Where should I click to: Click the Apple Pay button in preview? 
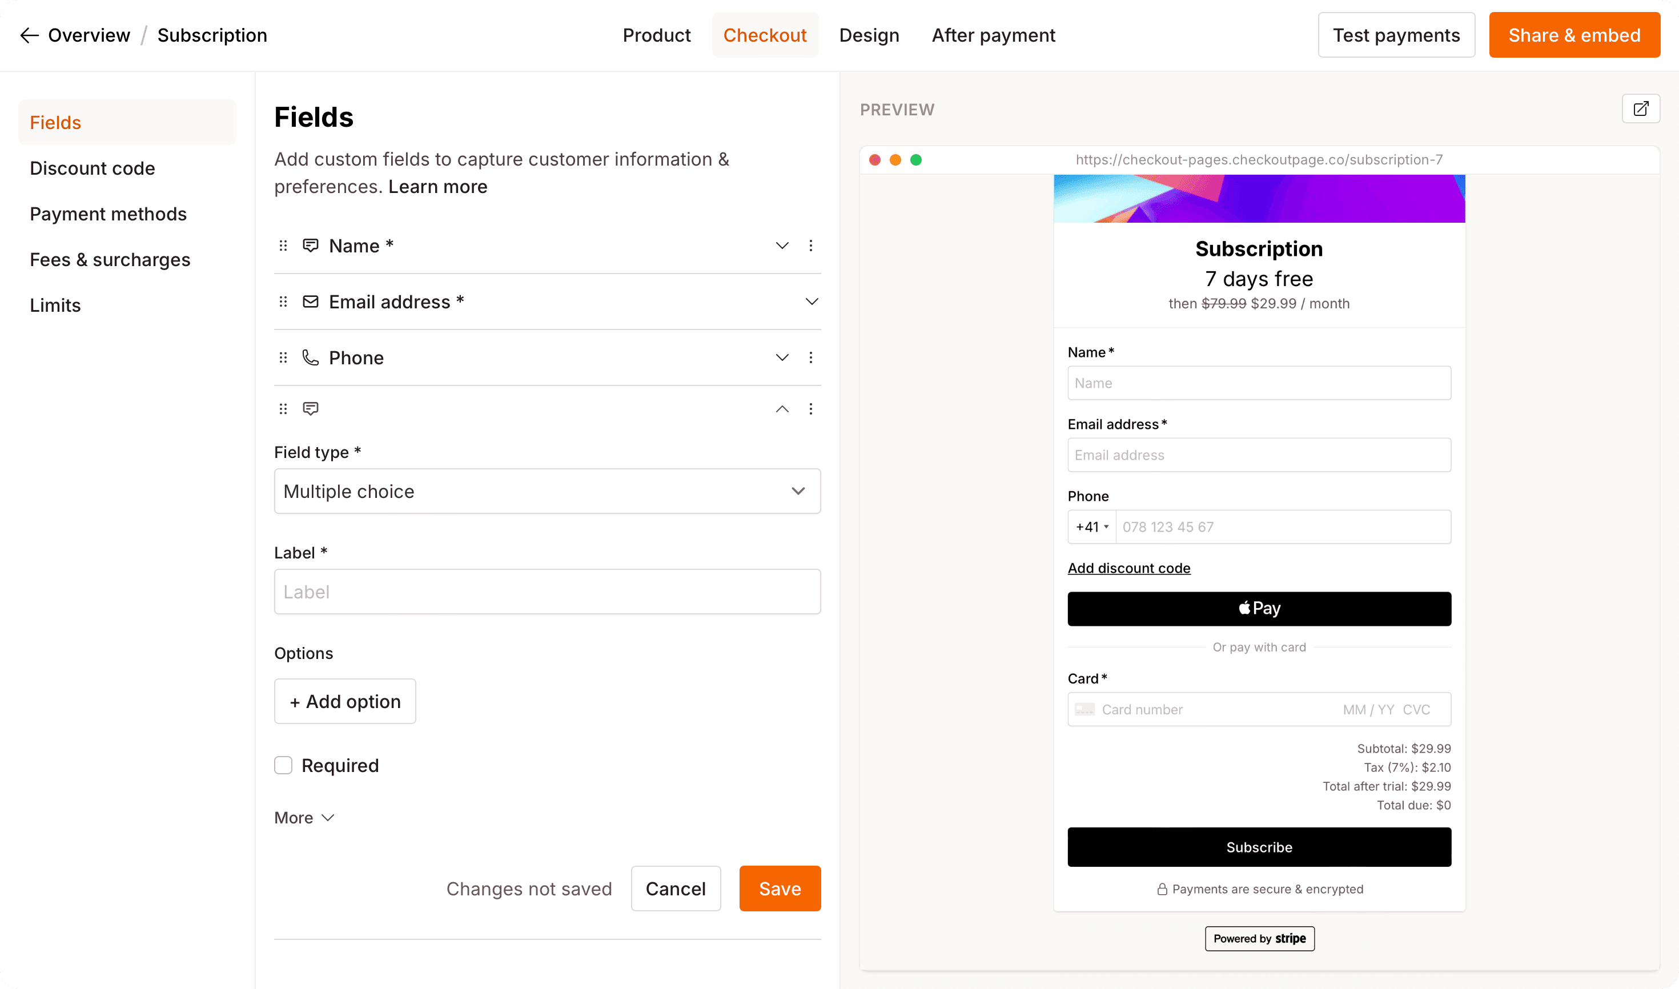(1259, 608)
